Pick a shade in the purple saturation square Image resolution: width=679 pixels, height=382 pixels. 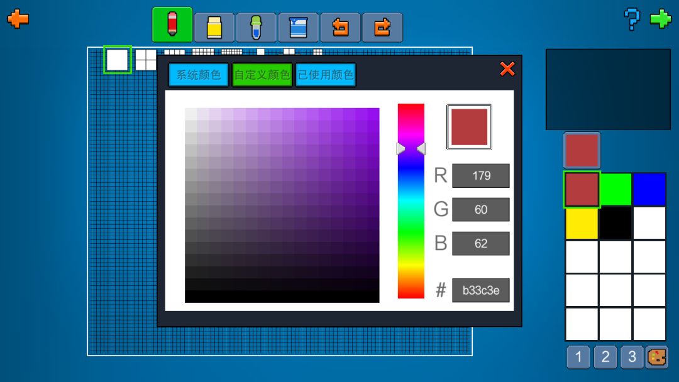pos(282,205)
